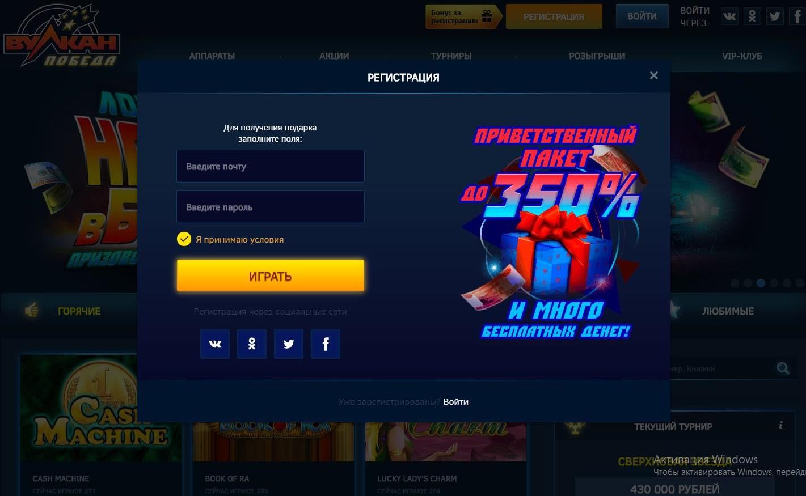The image size is (806, 496).
Task: Open the ТУРНИРЫ menu item
Action: 451,56
